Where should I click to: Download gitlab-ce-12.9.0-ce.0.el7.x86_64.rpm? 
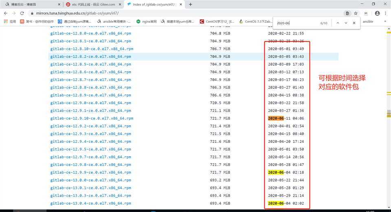point(90,103)
